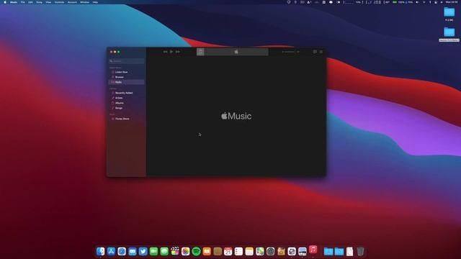This screenshot has height=259, width=461.
Task: Select the second desktop folder icon
Action: (x=449, y=32)
